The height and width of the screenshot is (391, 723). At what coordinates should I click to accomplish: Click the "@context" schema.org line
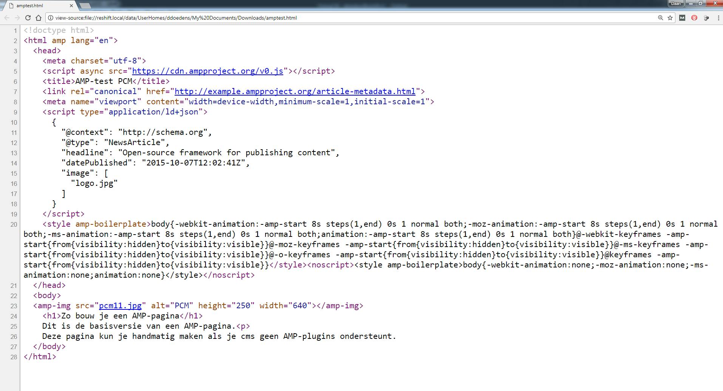tap(137, 132)
